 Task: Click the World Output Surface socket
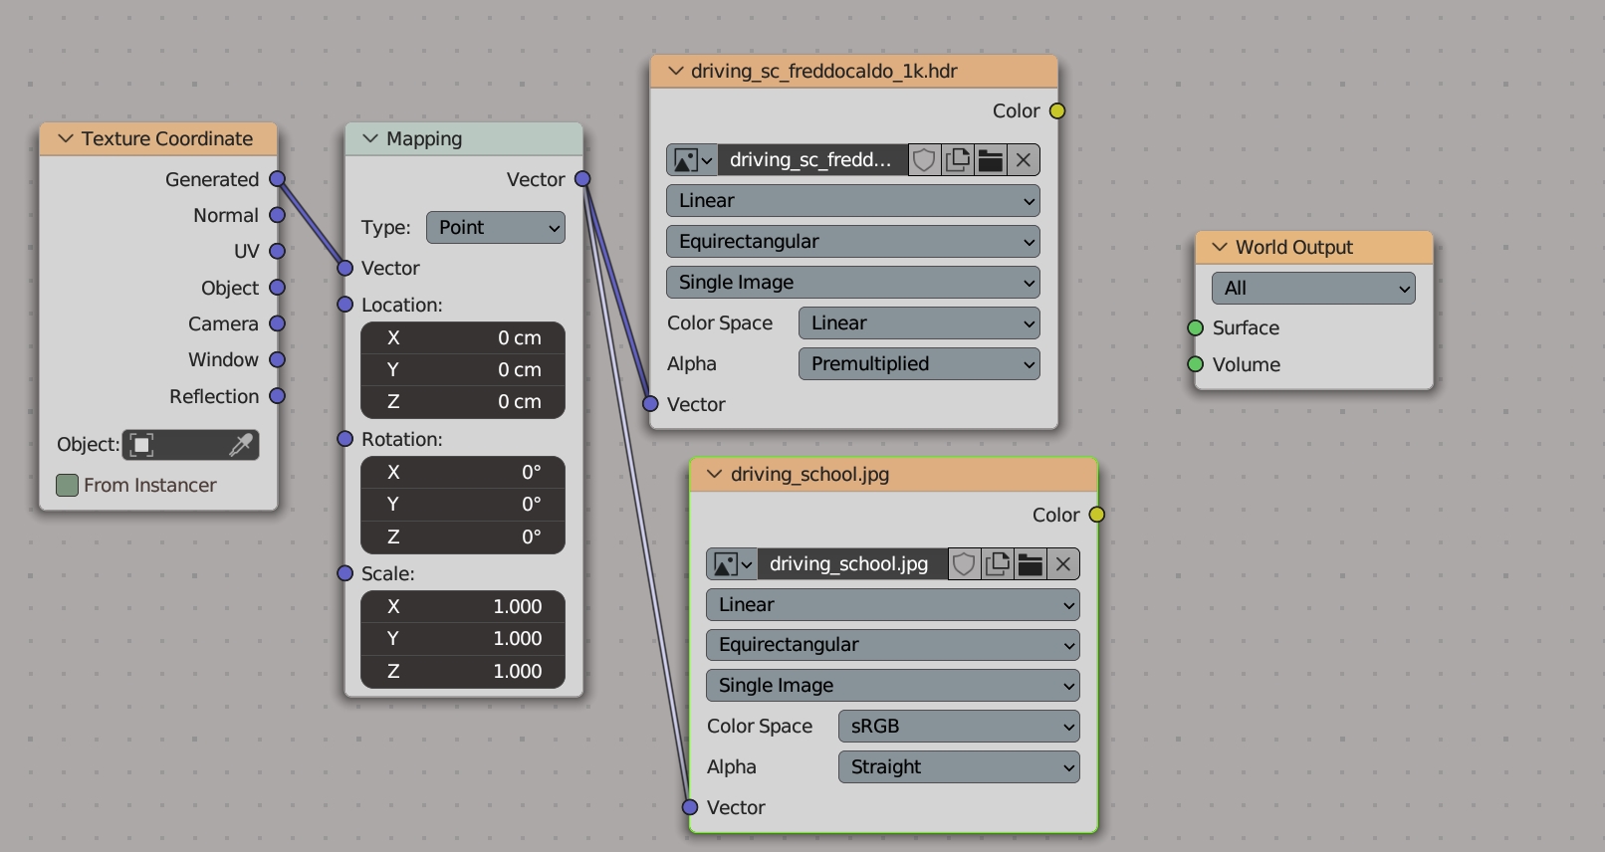pyautogui.click(x=1196, y=328)
